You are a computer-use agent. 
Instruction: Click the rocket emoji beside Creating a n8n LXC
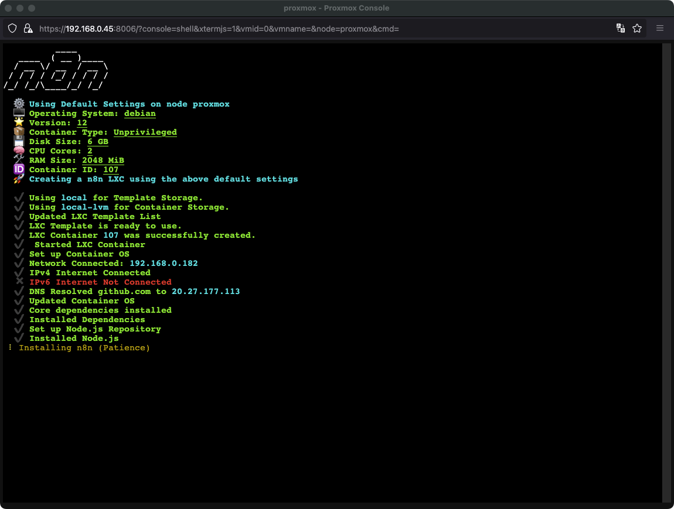point(19,179)
